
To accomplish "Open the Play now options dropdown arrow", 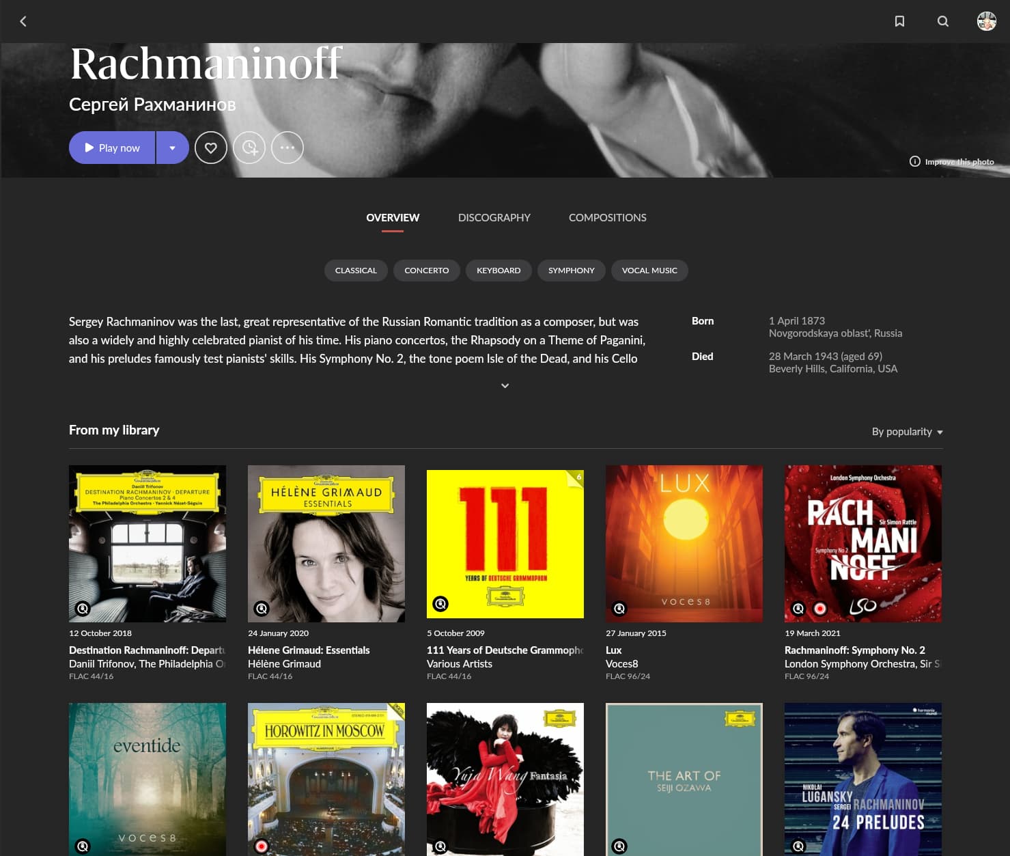I will [173, 148].
